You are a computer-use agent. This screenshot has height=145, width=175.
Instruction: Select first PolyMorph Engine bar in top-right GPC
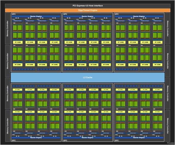point(121,21)
